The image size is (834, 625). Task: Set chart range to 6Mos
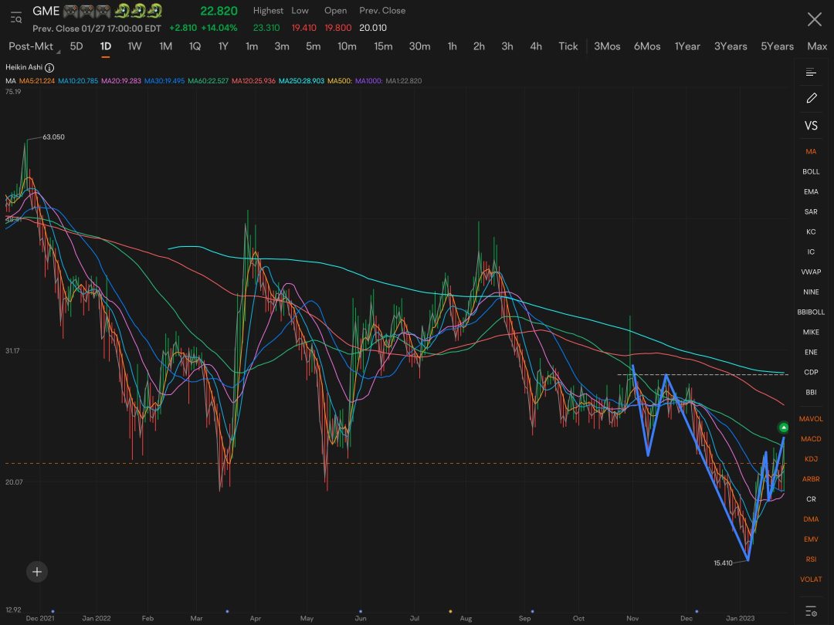(x=647, y=46)
